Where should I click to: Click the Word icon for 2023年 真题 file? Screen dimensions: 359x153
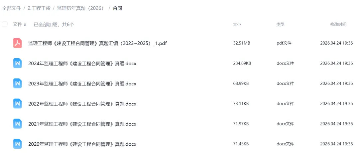coord(18,83)
